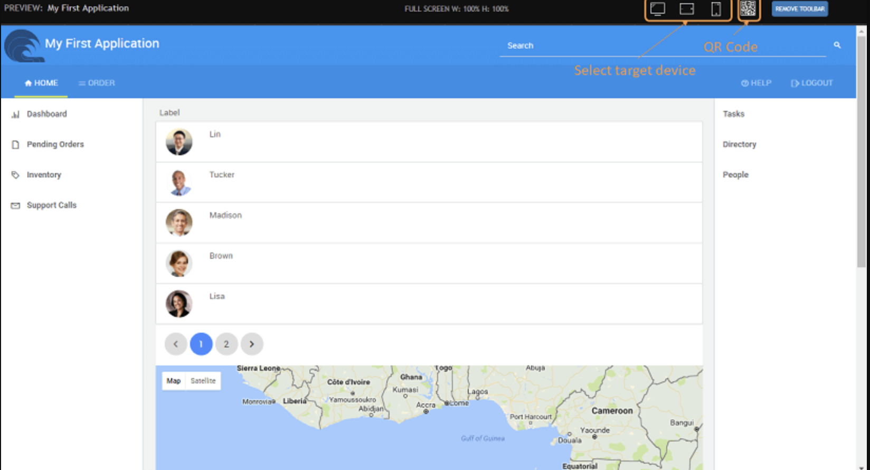Click the next page chevron
This screenshot has width=870, height=470.
tap(252, 344)
